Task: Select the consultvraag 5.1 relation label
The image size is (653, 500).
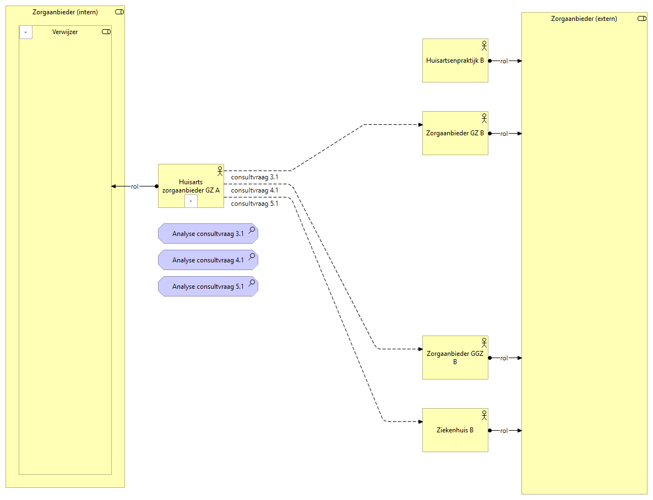Action: pyautogui.click(x=254, y=204)
